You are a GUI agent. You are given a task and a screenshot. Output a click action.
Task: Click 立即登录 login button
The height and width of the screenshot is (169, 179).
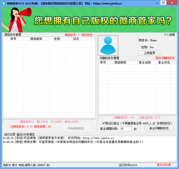pos(149,53)
